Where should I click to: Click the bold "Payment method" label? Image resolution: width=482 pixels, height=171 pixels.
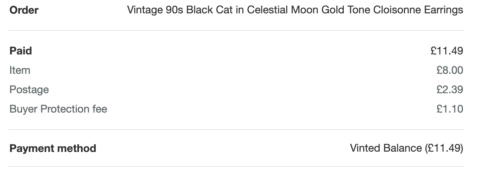click(x=53, y=148)
